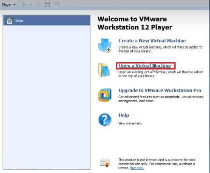210x173 pixels.
Task: Follow the Buy now link
Action: [137, 168]
